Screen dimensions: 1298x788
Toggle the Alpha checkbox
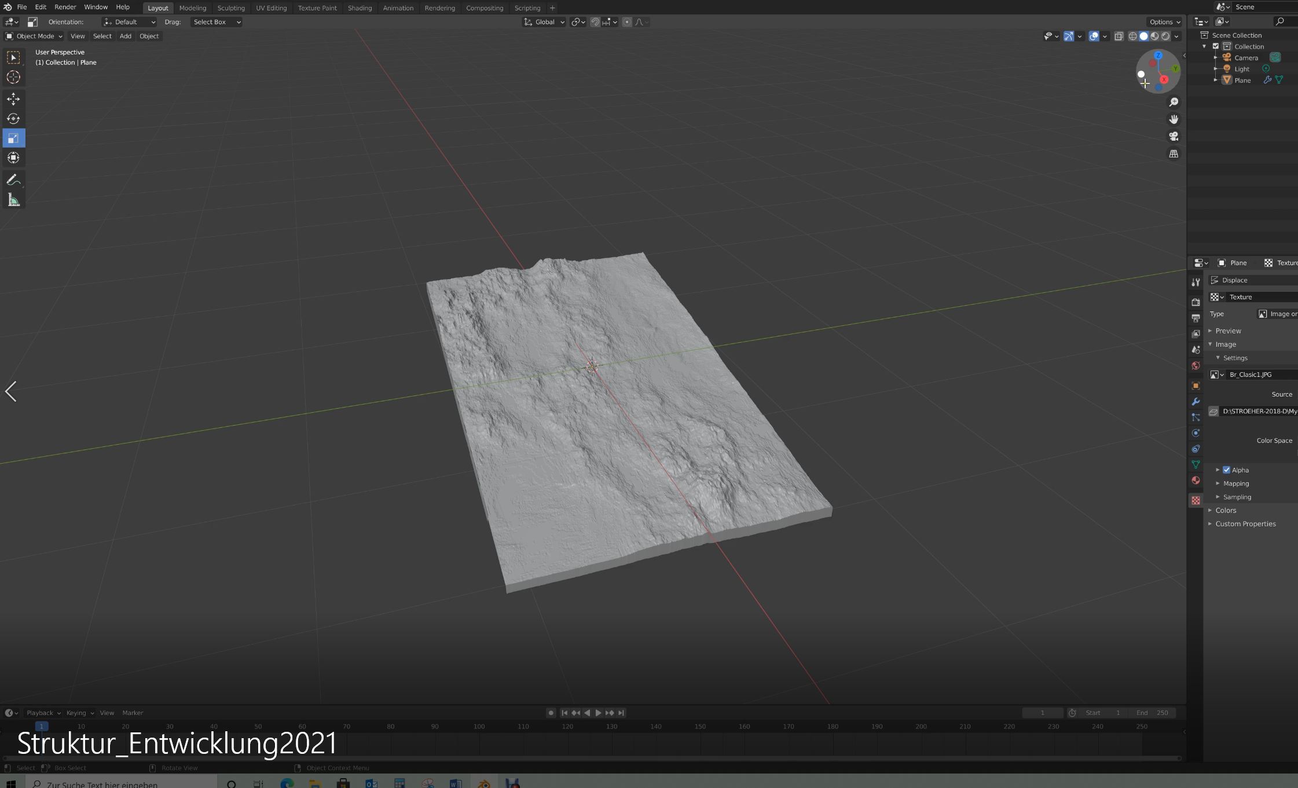pos(1226,470)
